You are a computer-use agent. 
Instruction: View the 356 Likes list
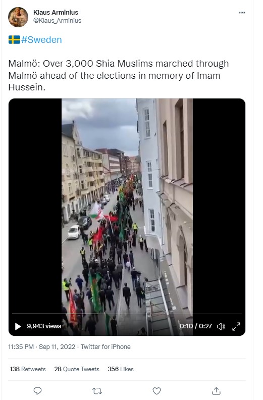coord(121,369)
